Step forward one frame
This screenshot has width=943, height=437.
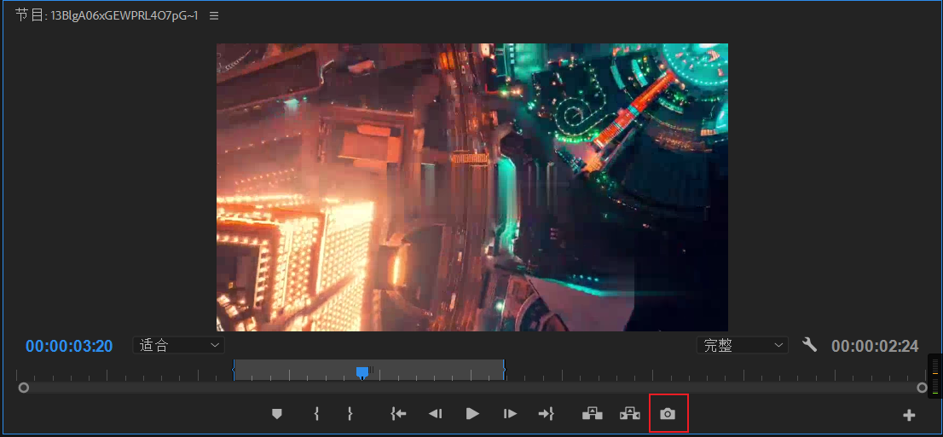point(510,413)
